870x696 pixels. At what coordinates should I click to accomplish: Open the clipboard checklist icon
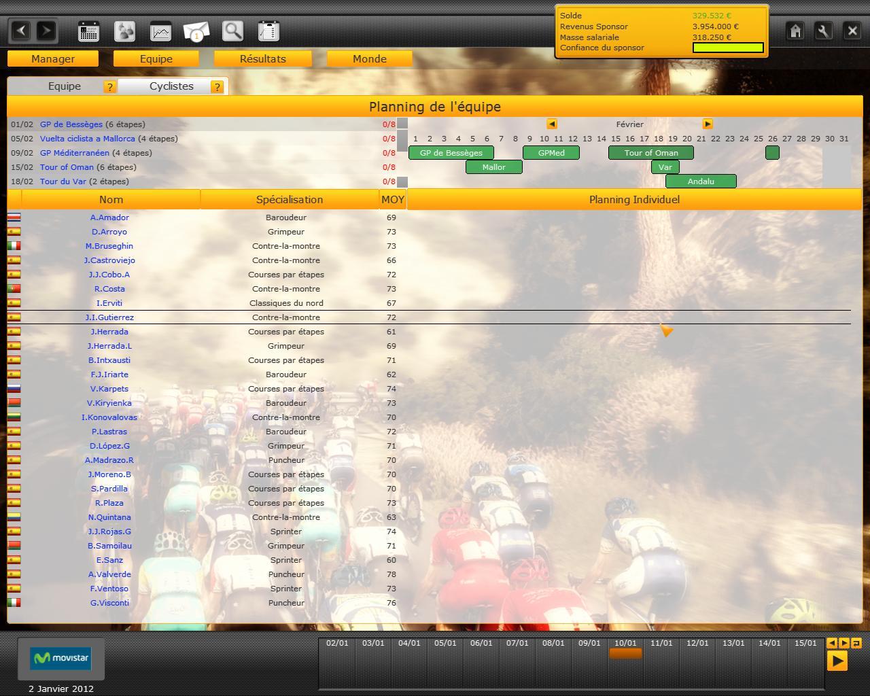click(268, 31)
